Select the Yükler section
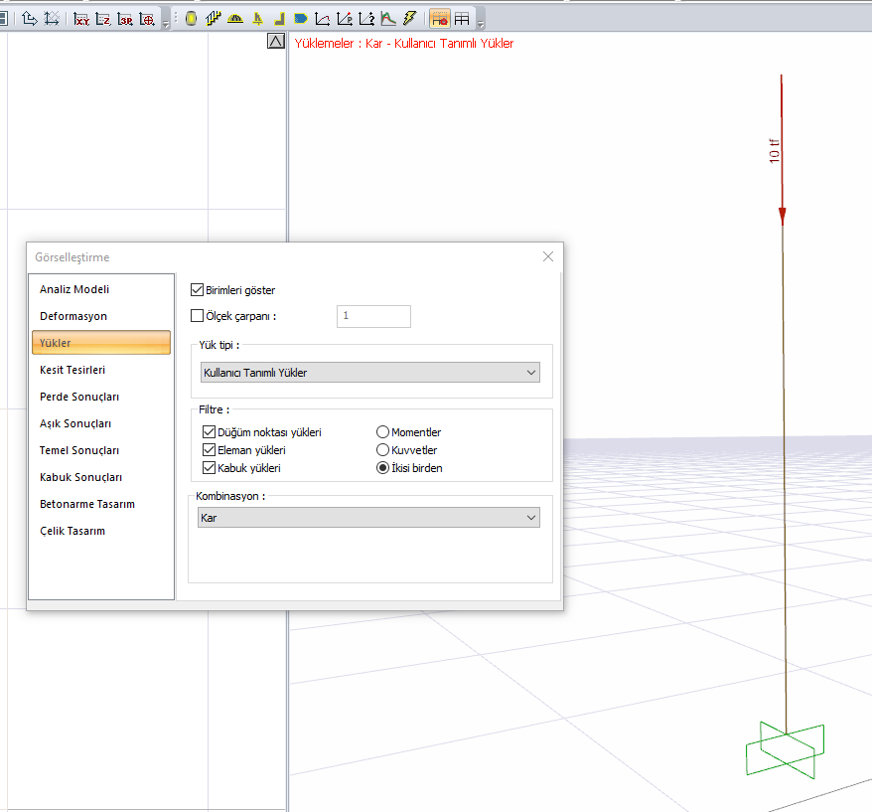Screen dimensions: 872x812 click(101, 343)
